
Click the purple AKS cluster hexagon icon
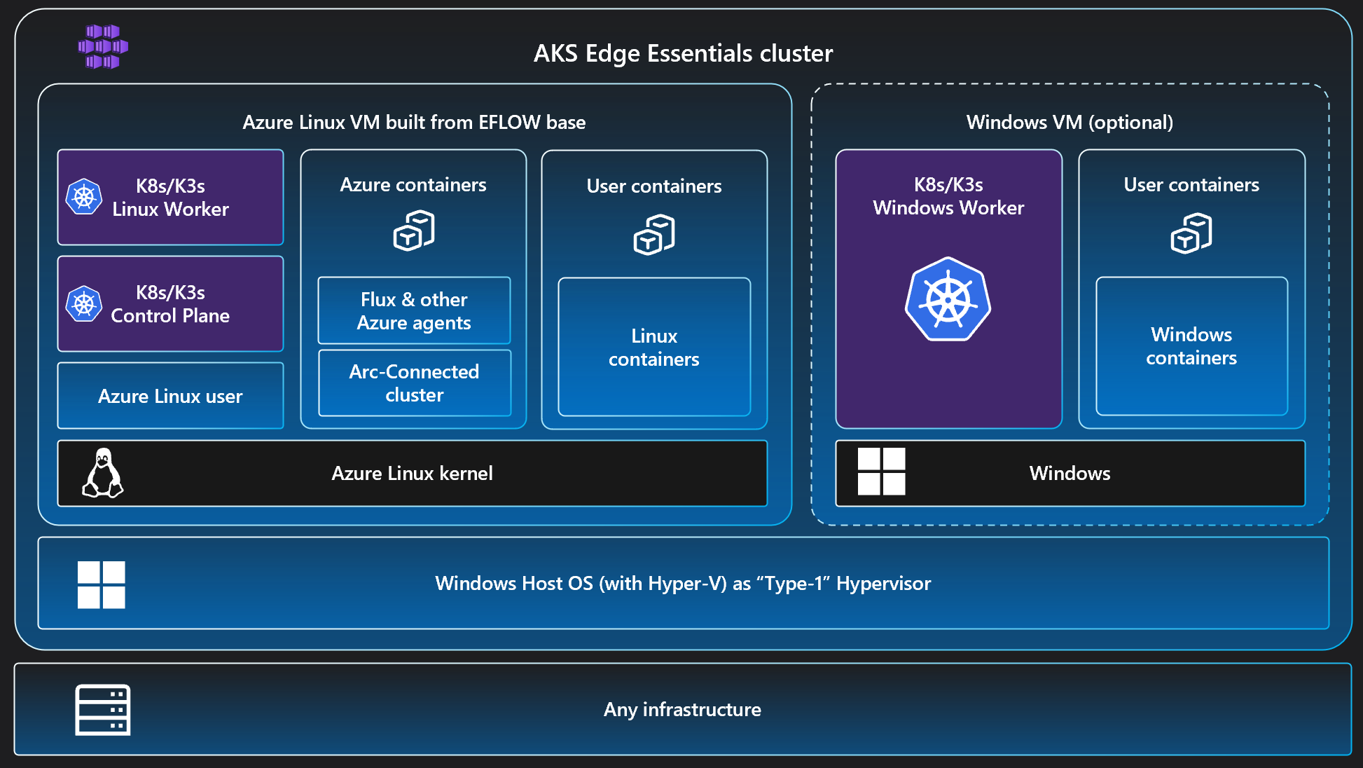103,46
